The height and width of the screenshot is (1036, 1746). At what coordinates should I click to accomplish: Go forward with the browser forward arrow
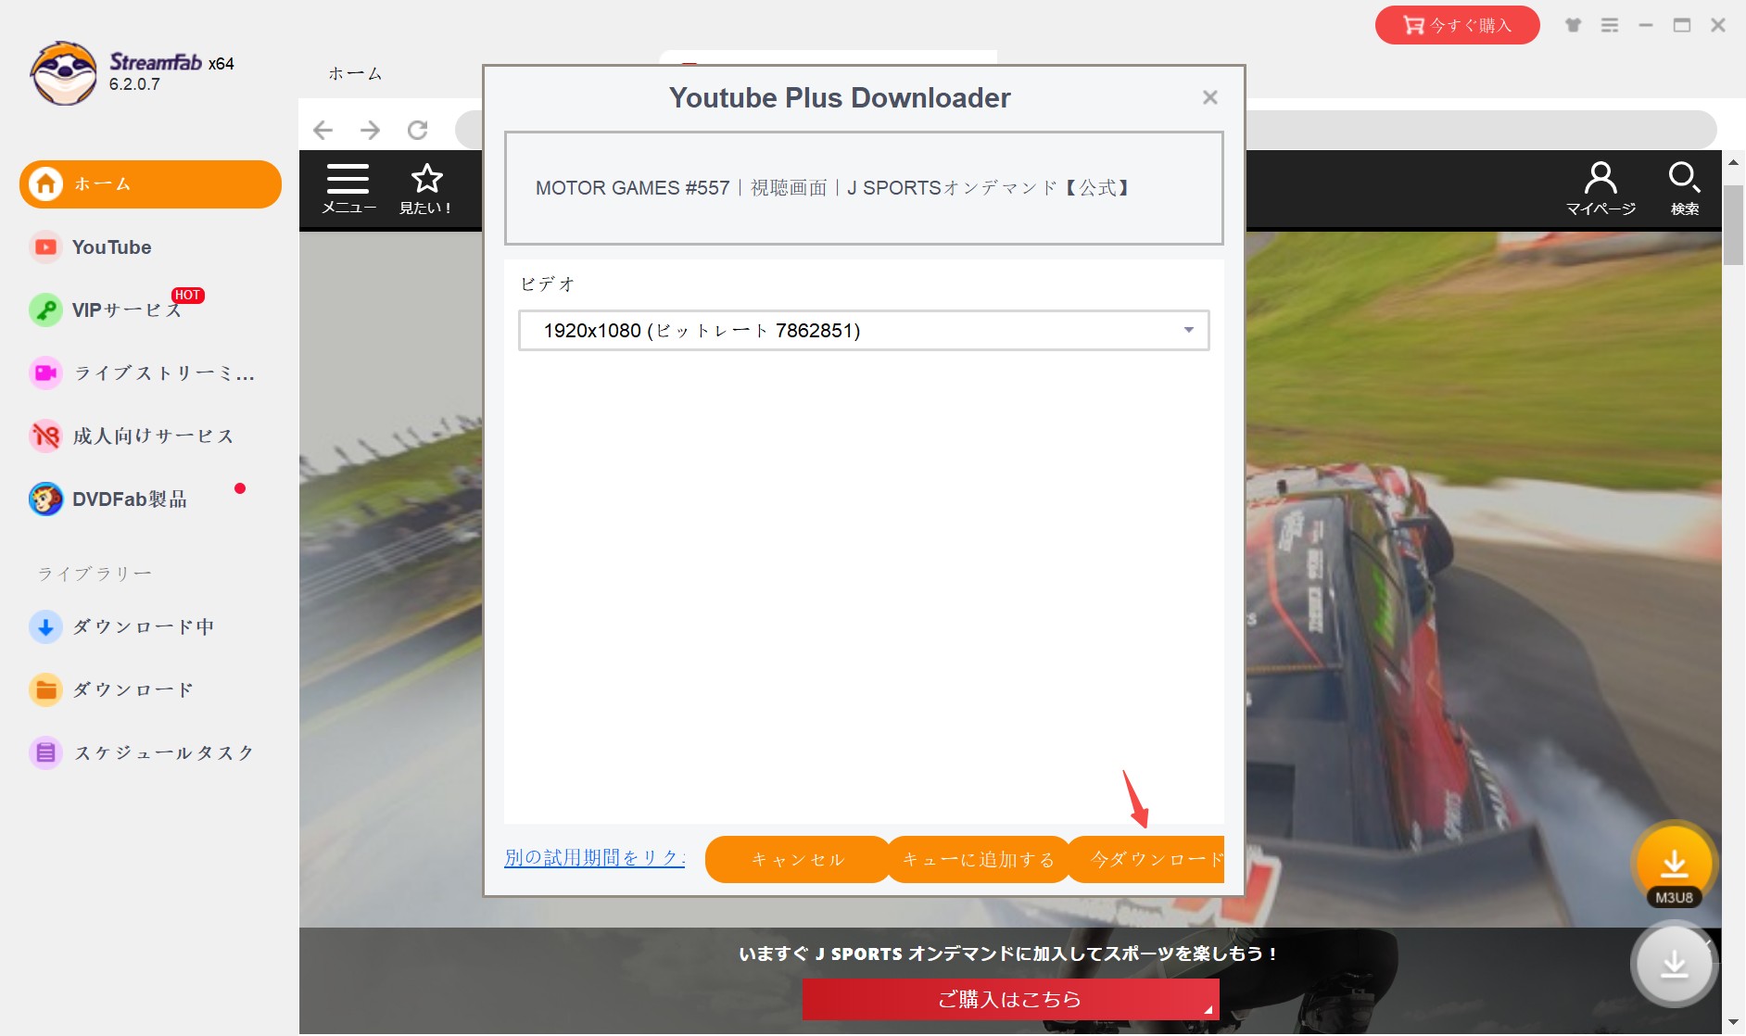(370, 130)
